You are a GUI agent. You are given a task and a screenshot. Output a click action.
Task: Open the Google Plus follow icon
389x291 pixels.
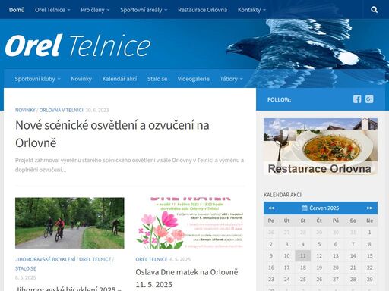click(369, 99)
